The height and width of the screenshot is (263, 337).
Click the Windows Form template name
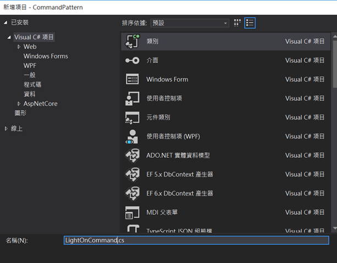[167, 79]
